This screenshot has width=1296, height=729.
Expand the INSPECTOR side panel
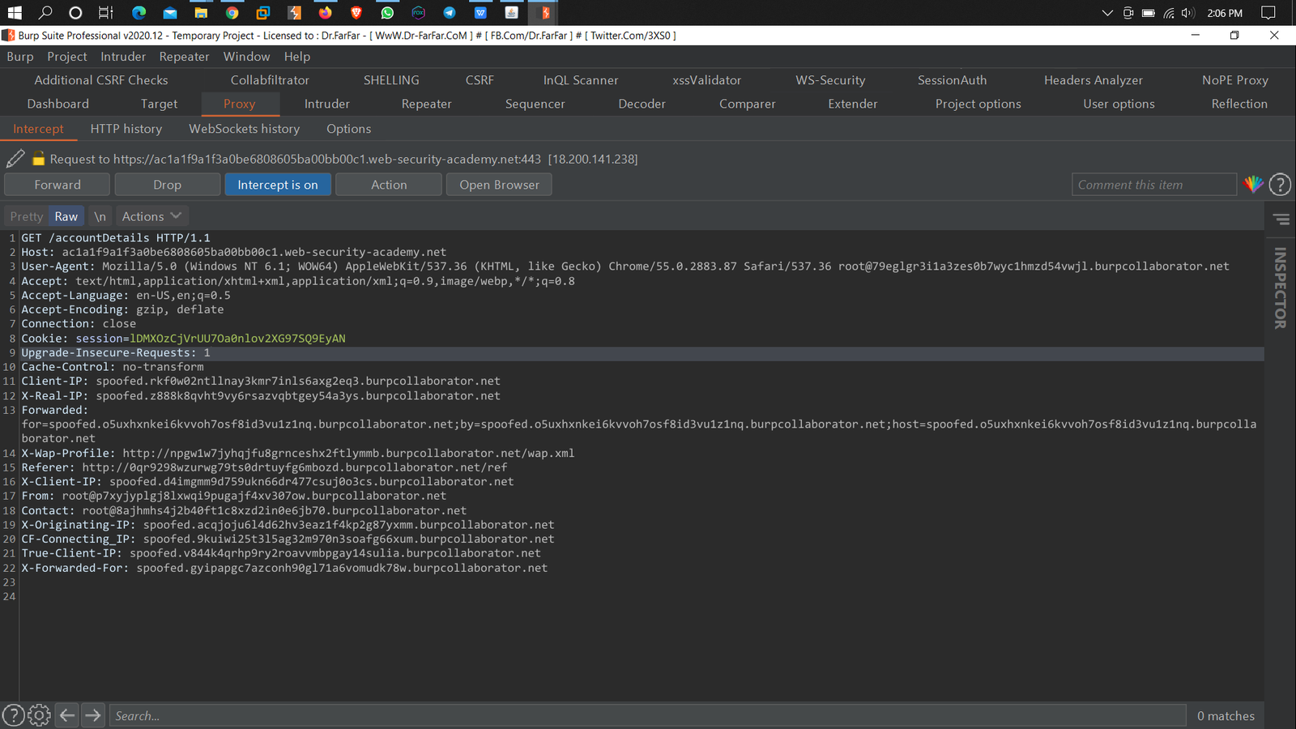(x=1280, y=288)
